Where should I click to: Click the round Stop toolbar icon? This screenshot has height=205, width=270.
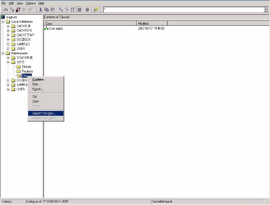click(88, 10)
